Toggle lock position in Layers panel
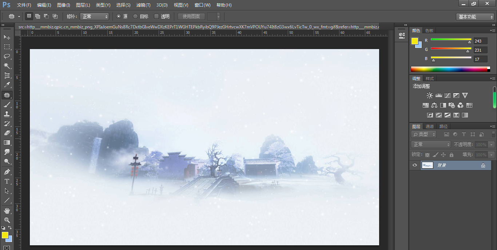Image resolution: width=497 pixels, height=250 pixels. click(x=443, y=155)
